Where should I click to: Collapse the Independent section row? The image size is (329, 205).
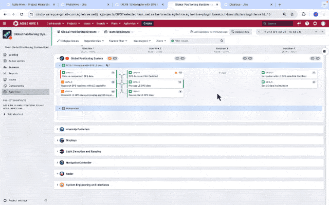point(60,108)
